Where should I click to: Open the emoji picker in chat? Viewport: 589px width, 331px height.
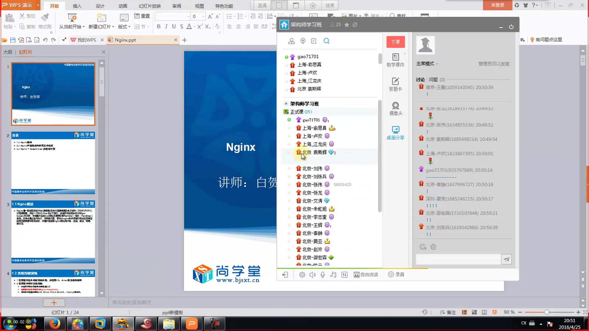pyautogui.click(x=423, y=247)
